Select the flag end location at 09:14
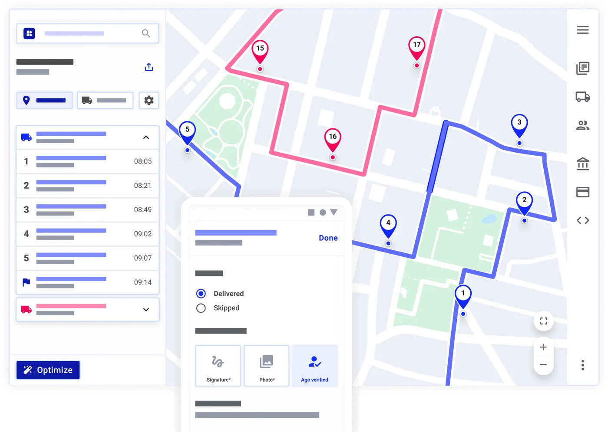 tap(88, 282)
